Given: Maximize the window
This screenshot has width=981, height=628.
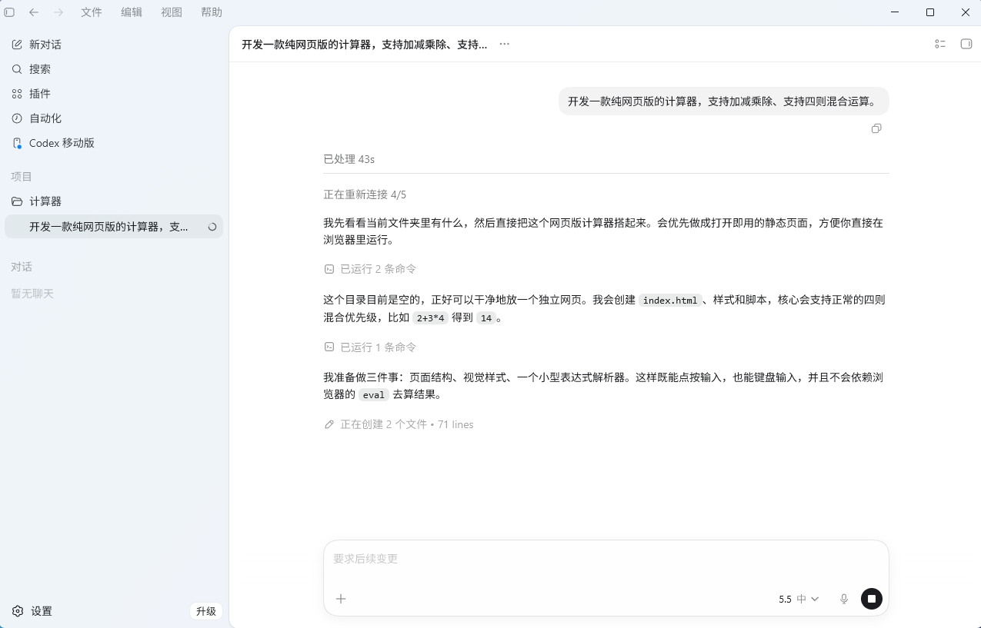Looking at the screenshot, I should 930,12.
